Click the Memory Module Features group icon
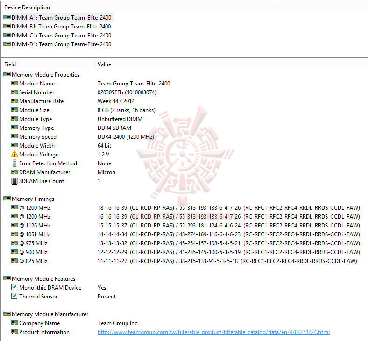The height and width of the screenshot is (341, 368). (x=7, y=278)
